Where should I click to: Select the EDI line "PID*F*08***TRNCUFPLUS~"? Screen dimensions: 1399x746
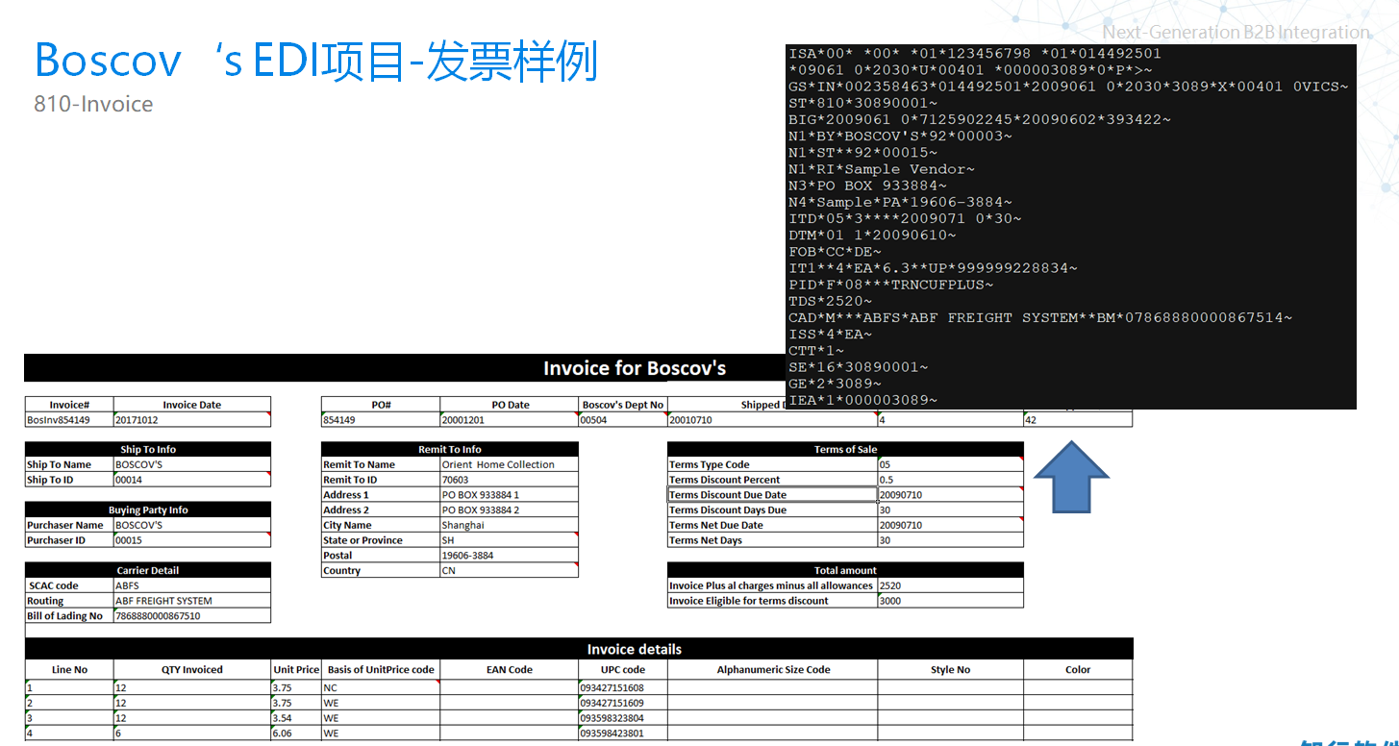pos(891,285)
